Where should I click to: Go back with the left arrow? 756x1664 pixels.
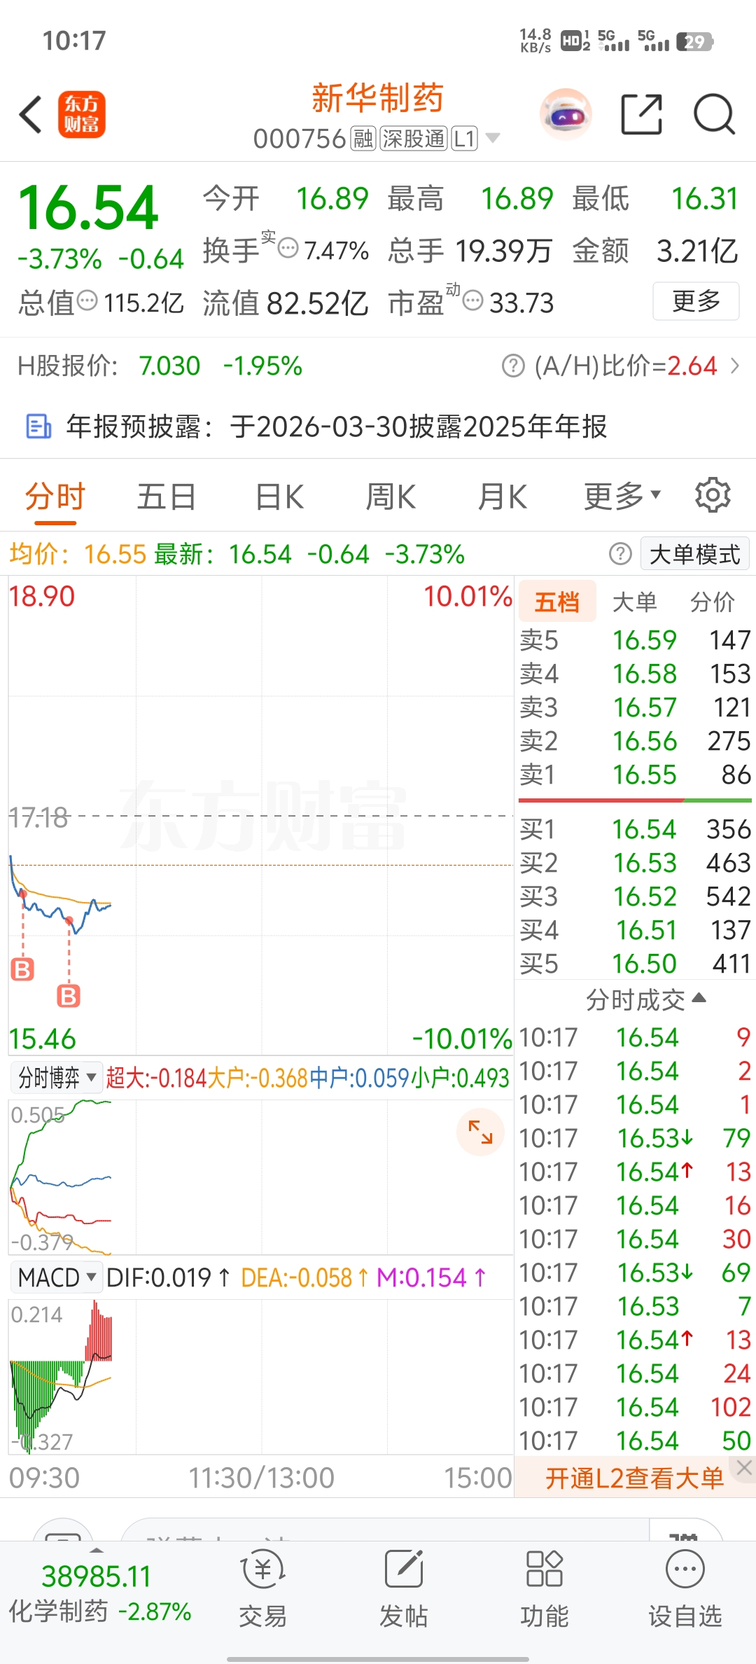(31, 114)
